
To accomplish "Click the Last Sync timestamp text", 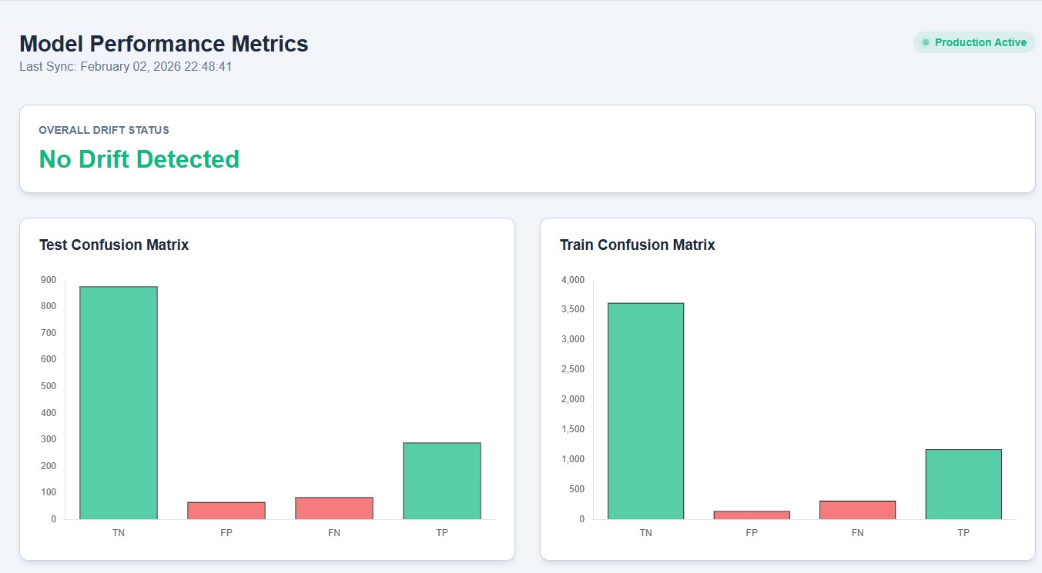I will pyautogui.click(x=126, y=67).
